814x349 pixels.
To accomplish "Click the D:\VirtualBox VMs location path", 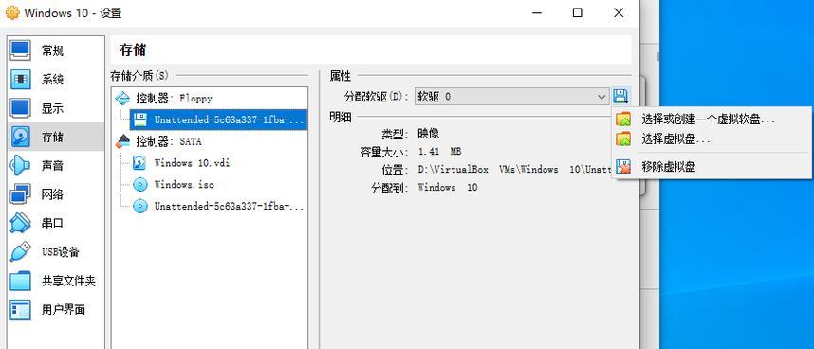I will click(514, 170).
